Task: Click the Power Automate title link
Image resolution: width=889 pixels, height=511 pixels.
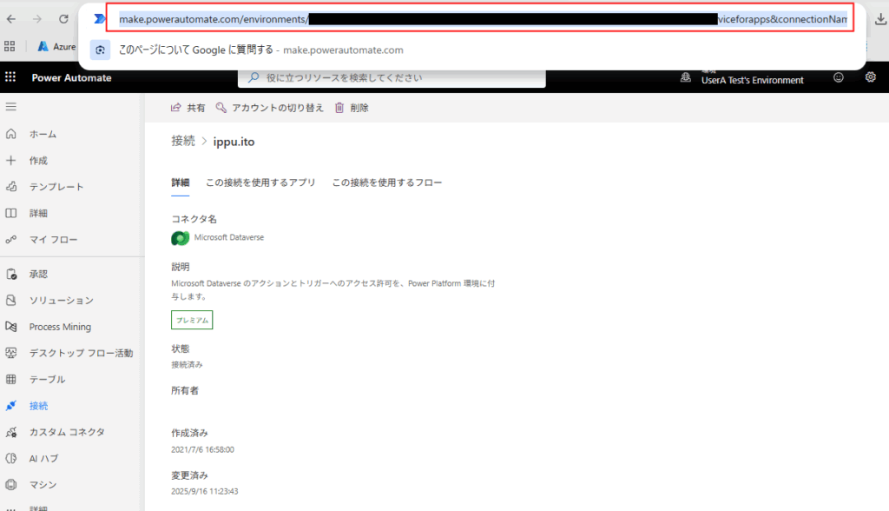Action: (x=71, y=78)
